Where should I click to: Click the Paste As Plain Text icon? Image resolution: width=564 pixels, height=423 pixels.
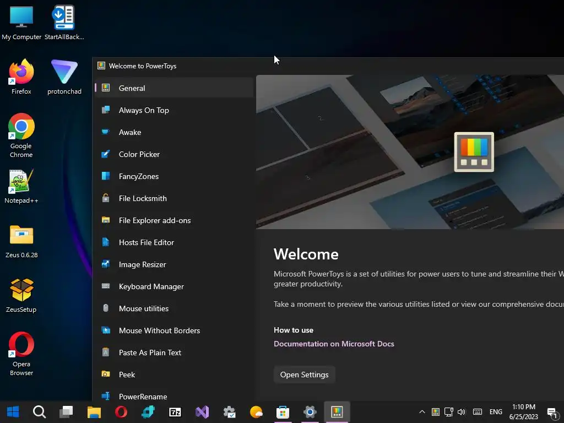click(x=106, y=352)
